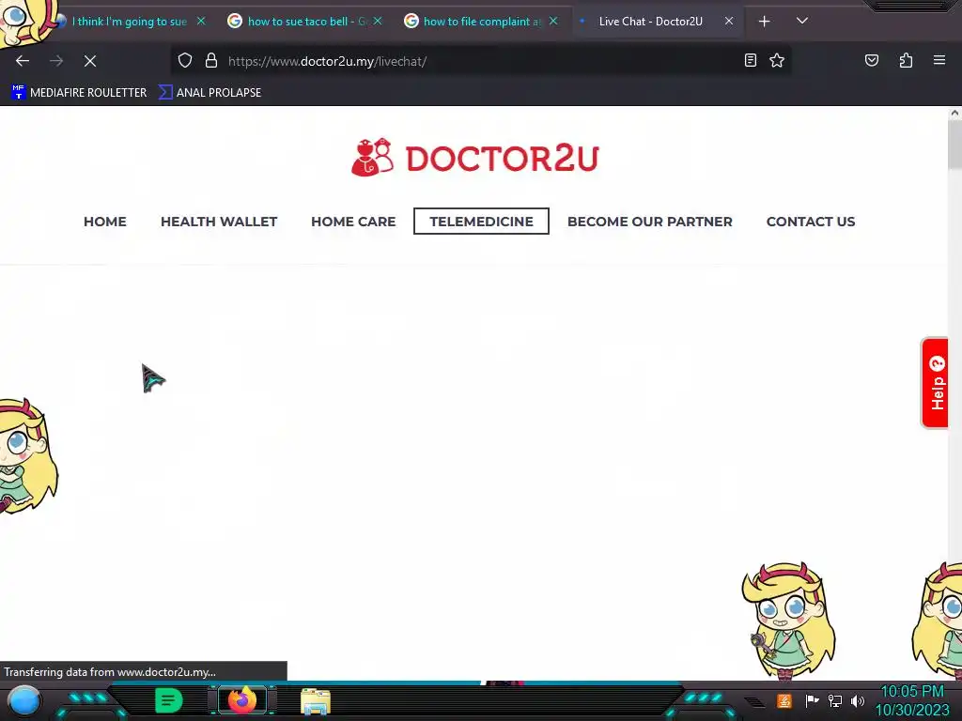This screenshot has height=721, width=962.
Task: Click the scrollbar up arrow
Action: [x=954, y=113]
